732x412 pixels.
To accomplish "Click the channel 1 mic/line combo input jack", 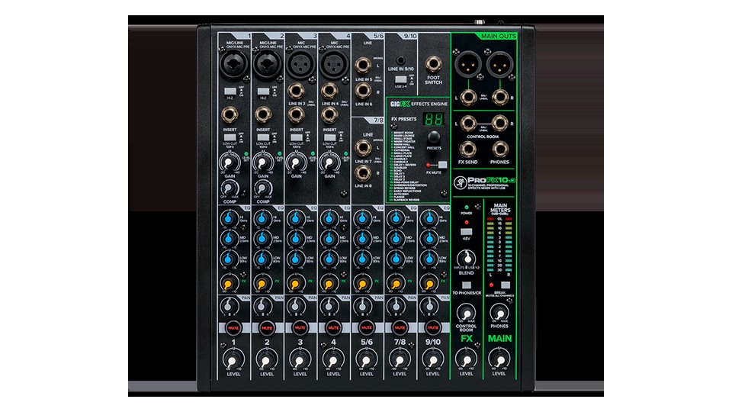I will (x=233, y=64).
